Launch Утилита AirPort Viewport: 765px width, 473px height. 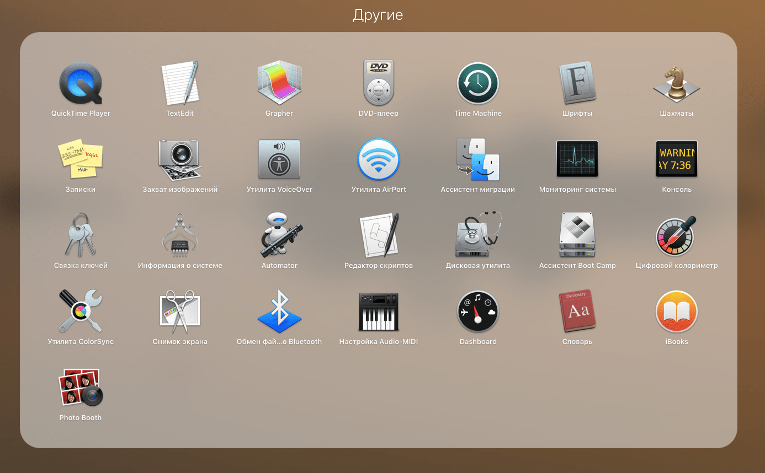pyautogui.click(x=379, y=159)
